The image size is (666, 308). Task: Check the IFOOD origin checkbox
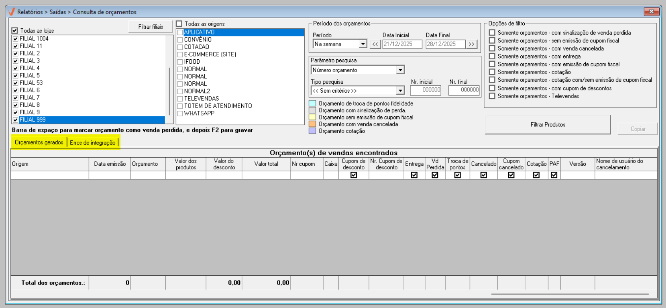tap(180, 62)
